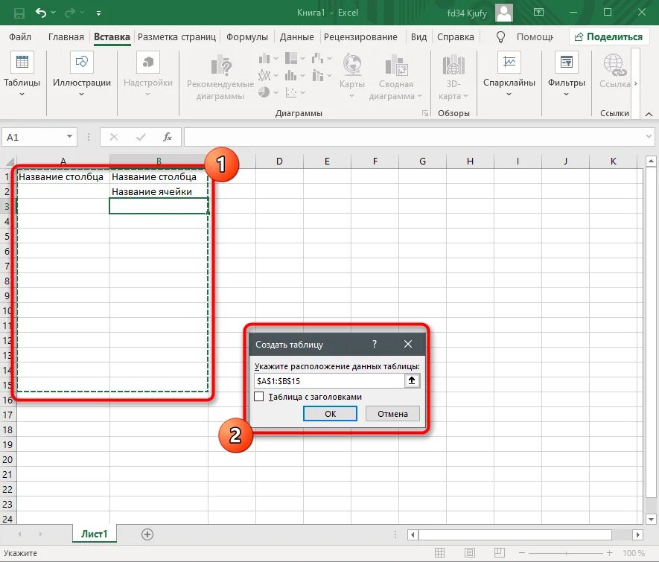
Task: Click the lightbulb Помощь search
Action: pyautogui.click(x=526, y=37)
